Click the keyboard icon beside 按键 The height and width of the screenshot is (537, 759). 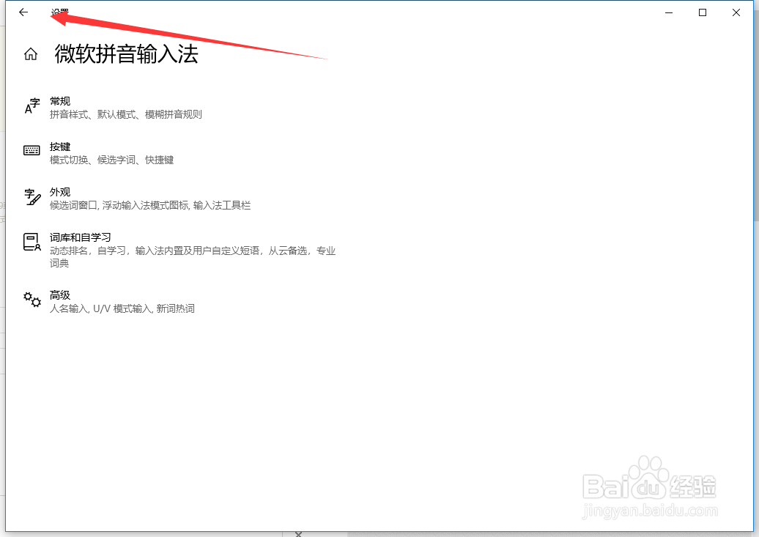[x=32, y=151]
